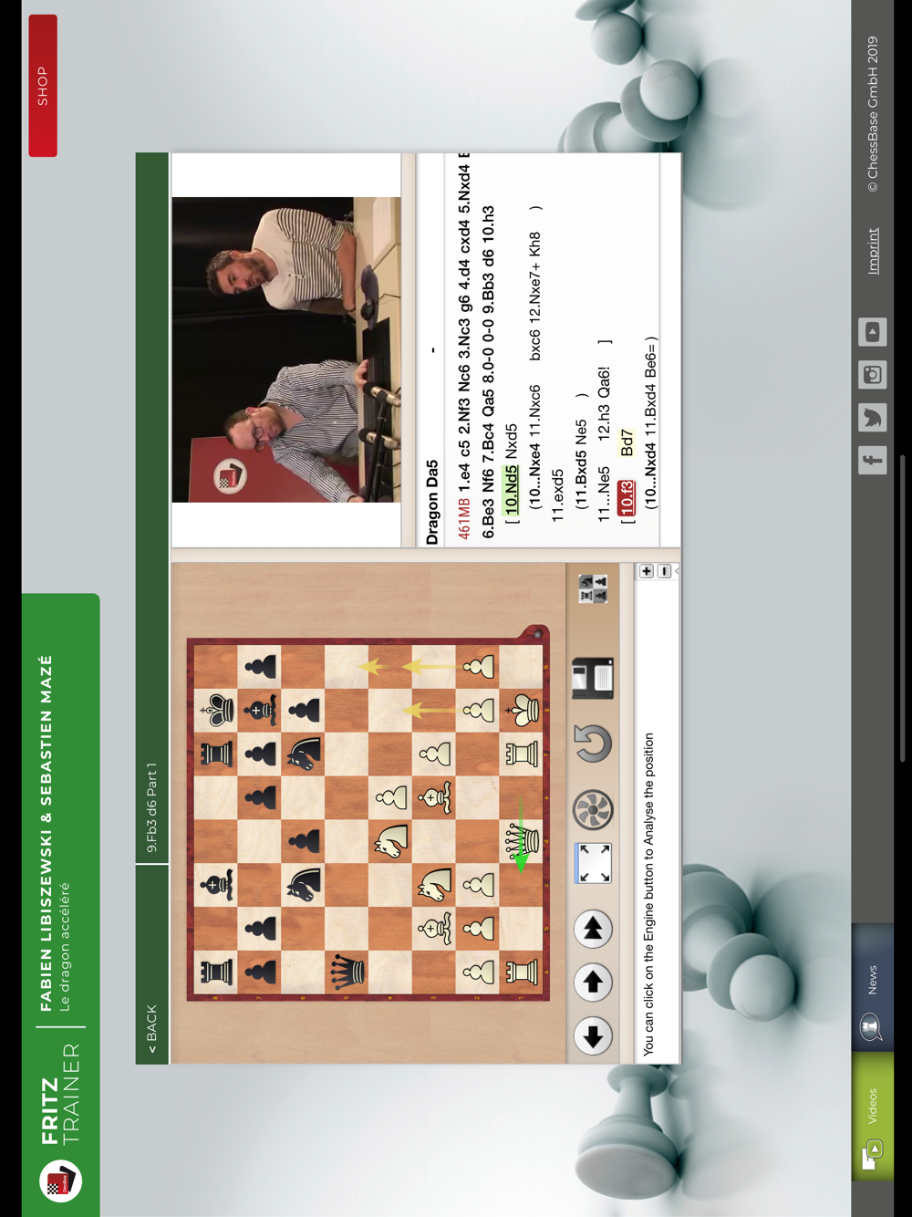Toggle fullscreen board with the expand-arrows icon

click(x=593, y=863)
